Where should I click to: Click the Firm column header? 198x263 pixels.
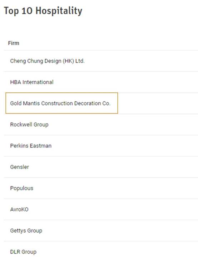tap(14, 43)
